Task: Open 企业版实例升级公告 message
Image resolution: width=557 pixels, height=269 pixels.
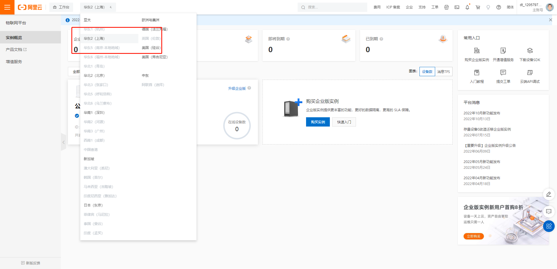Action: [490, 146]
